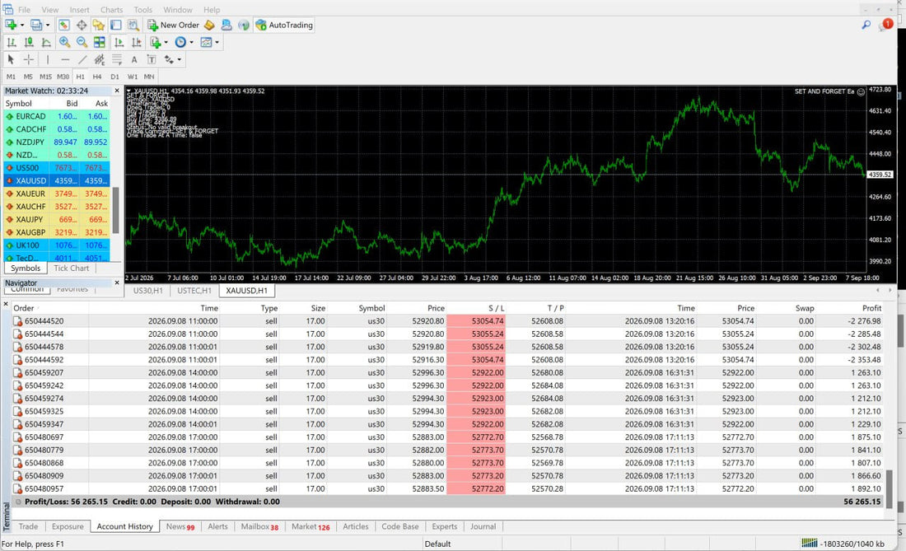Switch chart to bar chart style
The height and width of the screenshot is (551, 906).
11,42
